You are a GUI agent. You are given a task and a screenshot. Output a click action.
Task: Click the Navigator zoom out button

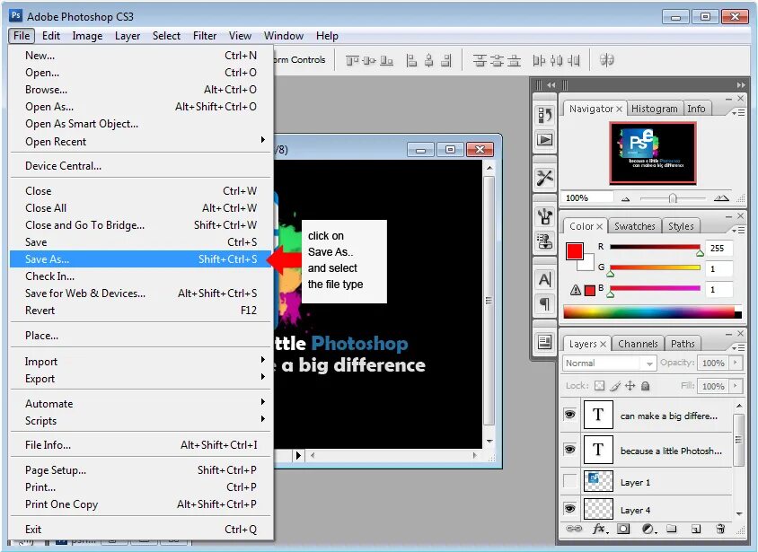pos(626,198)
